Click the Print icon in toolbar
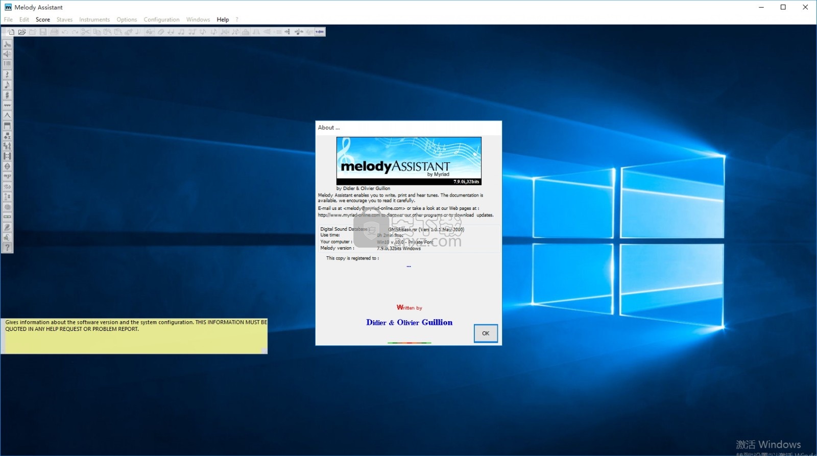 54,32
